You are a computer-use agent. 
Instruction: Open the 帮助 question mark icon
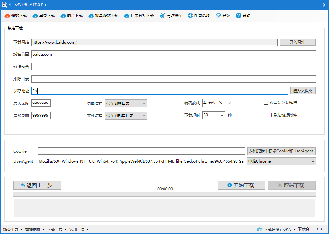[x=238, y=16]
